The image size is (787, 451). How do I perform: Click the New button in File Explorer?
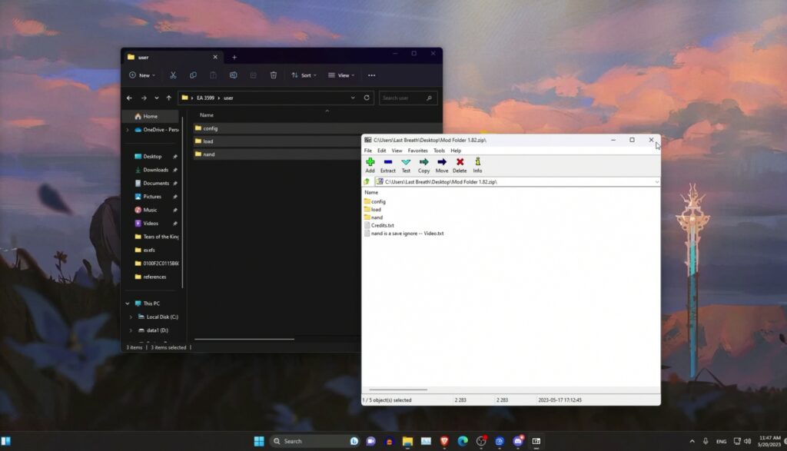141,75
